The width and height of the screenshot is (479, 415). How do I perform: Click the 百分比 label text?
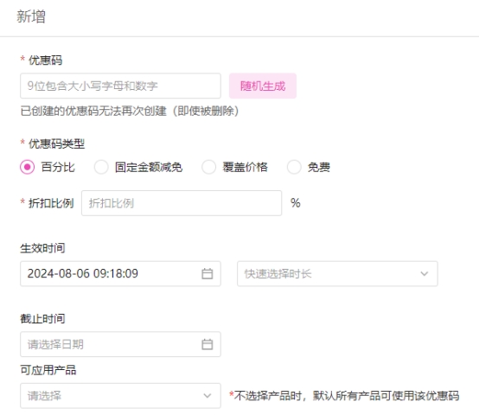[x=58, y=167]
